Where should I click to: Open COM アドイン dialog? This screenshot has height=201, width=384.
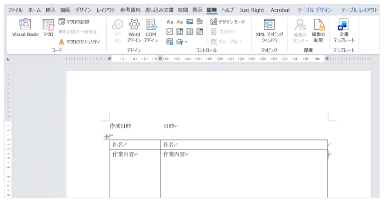point(151,31)
